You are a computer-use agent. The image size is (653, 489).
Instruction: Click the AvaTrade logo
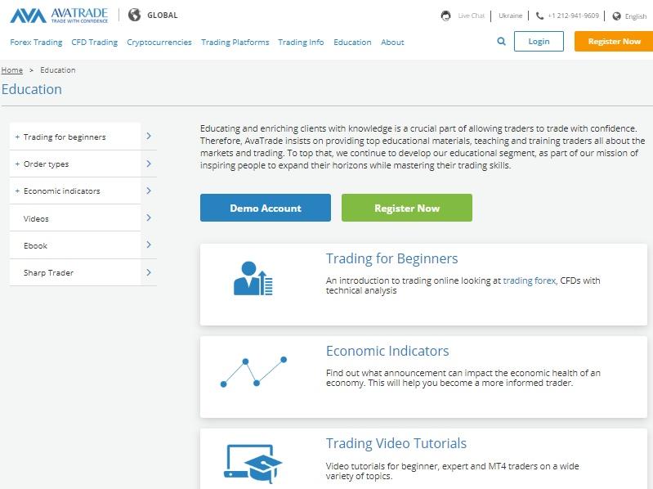tap(59, 15)
